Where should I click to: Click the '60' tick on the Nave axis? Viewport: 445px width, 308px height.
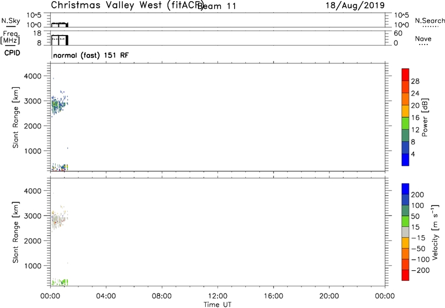tap(398, 33)
